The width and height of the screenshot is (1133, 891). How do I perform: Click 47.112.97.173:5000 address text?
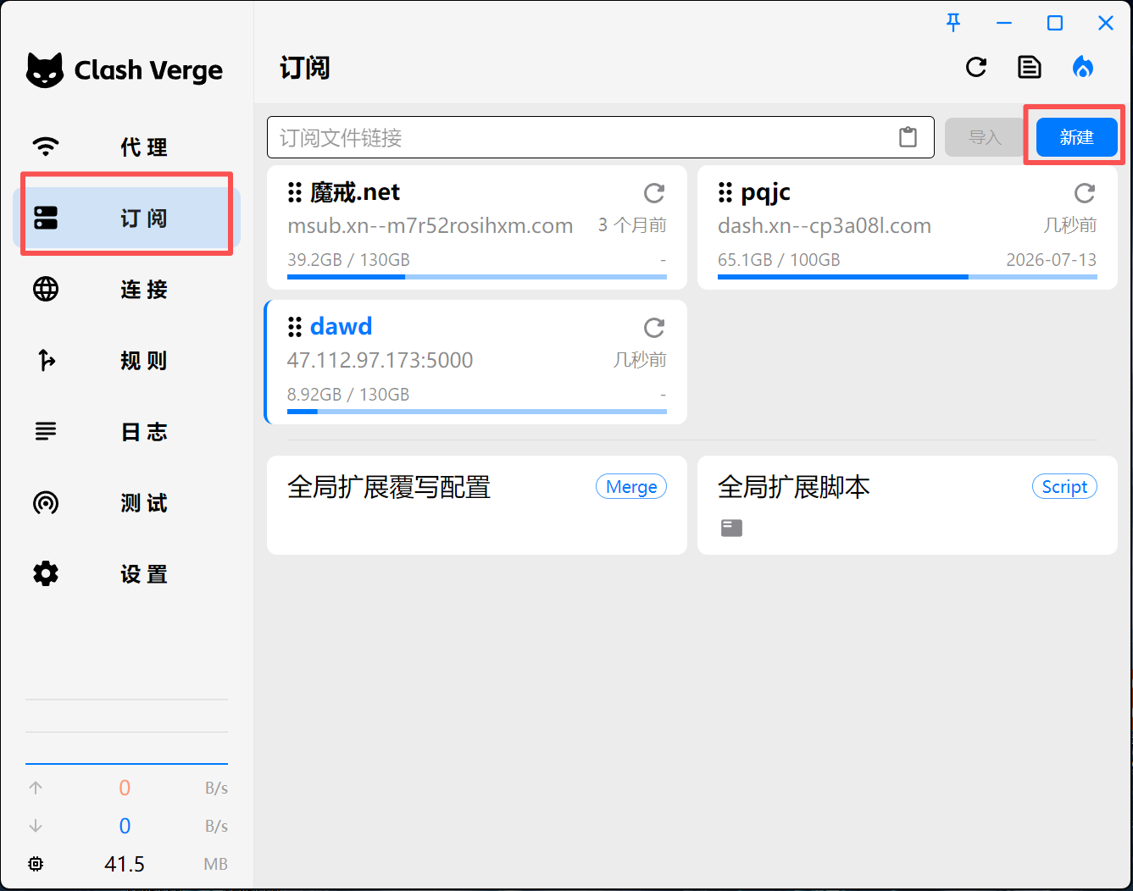(x=380, y=361)
